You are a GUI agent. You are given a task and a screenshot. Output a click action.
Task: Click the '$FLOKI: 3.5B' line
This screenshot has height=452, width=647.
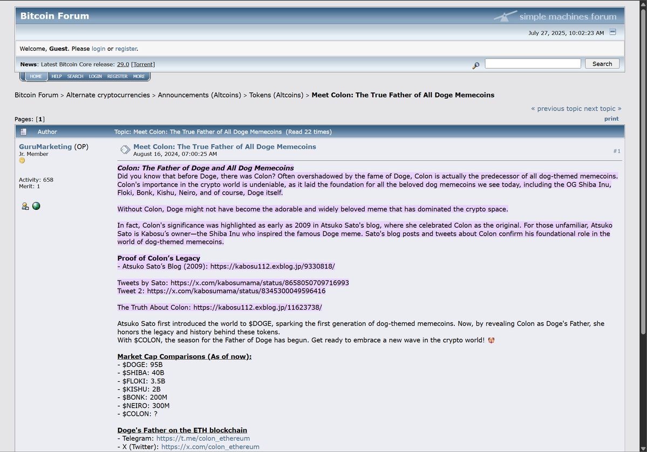tap(141, 381)
